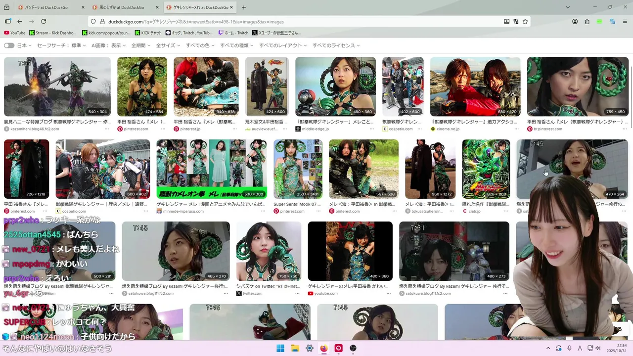Image resolution: width=633 pixels, height=356 pixels.
Task: Open the すべての種類 type filter
Action: [237, 45]
